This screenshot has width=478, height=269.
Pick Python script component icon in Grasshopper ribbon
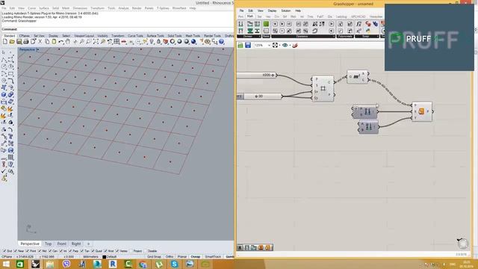tap(368, 31)
